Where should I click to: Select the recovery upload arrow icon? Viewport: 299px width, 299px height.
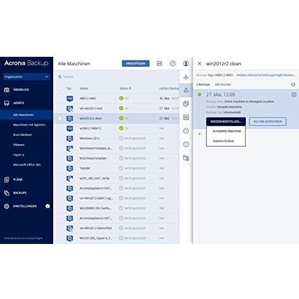click(186, 90)
